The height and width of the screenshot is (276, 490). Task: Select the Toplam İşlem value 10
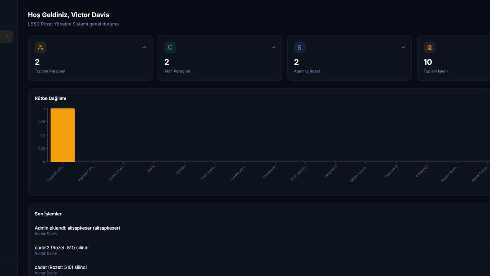428,62
